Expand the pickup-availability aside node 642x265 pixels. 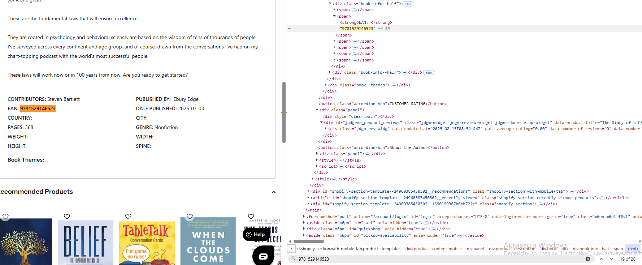click(304, 235)
